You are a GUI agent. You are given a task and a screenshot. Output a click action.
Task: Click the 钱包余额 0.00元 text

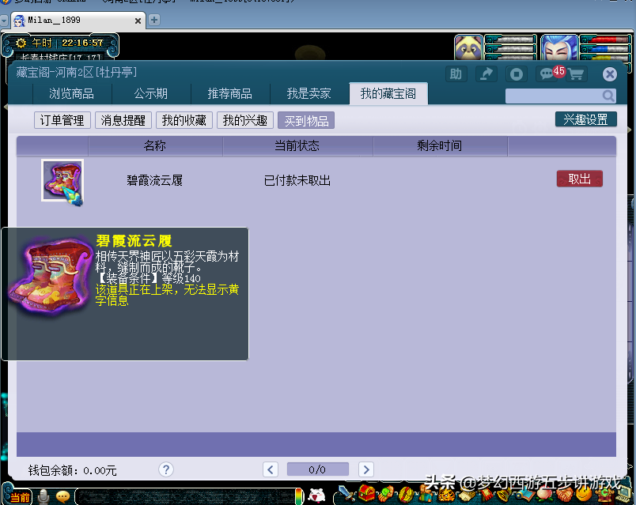click(72, 470)
